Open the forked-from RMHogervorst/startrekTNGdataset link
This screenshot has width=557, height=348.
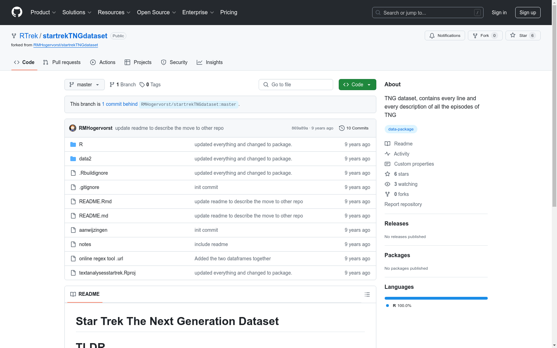(x=65, y=45)
